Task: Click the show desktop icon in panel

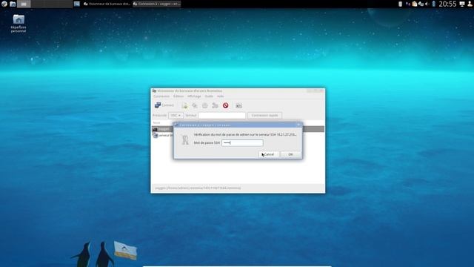Action: pos(77,4)
